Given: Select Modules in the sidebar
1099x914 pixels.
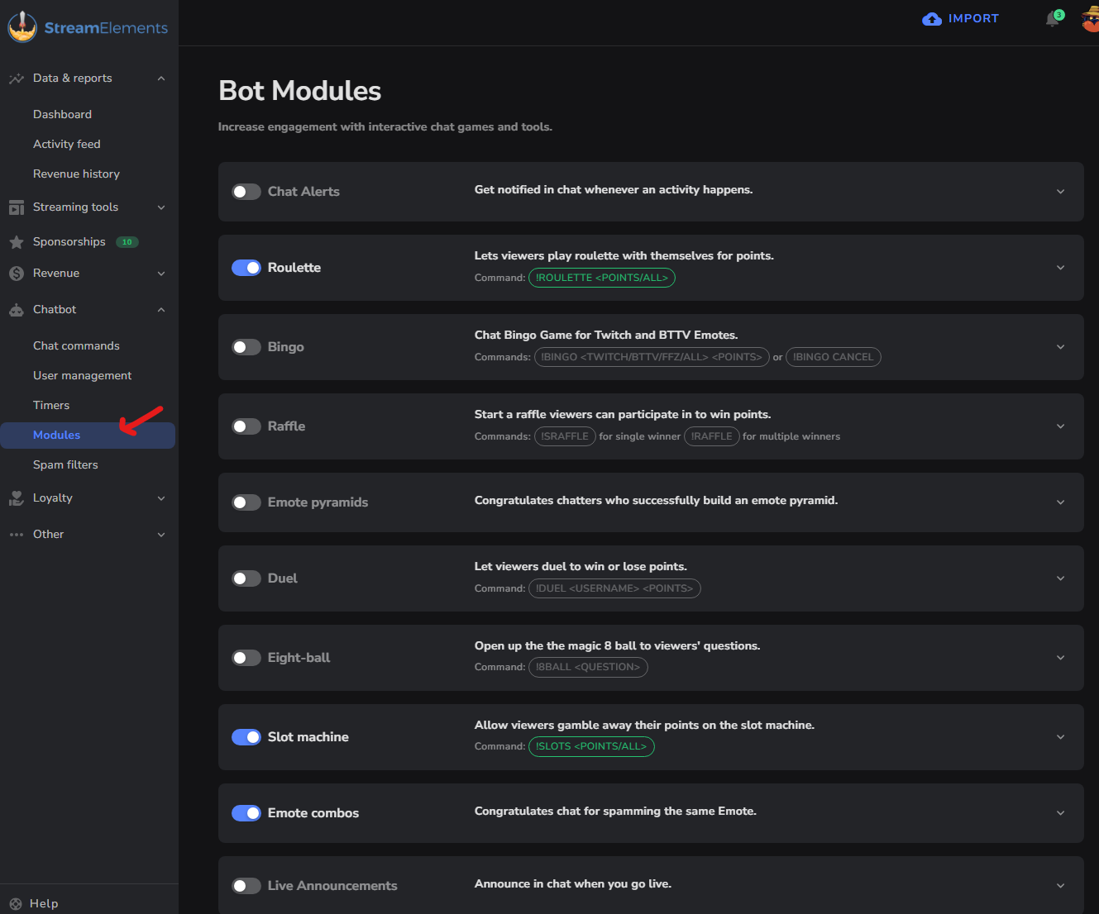Looking at the screenshot, I should [x=88, y=436].
